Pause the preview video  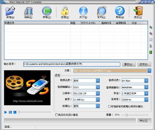pos(10,112)
